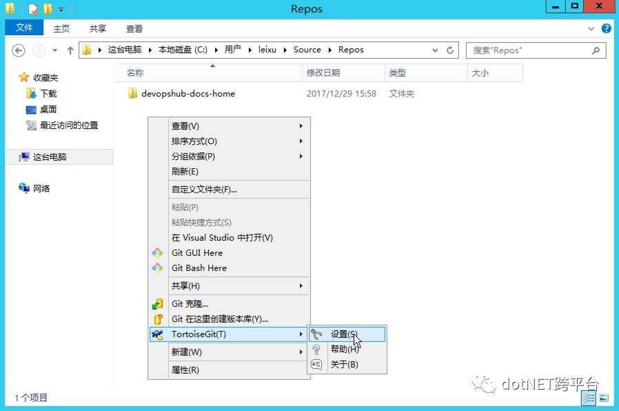Expand the address bar history dropdown
This screenshot has width=619, height=411.
coord(435,50)
